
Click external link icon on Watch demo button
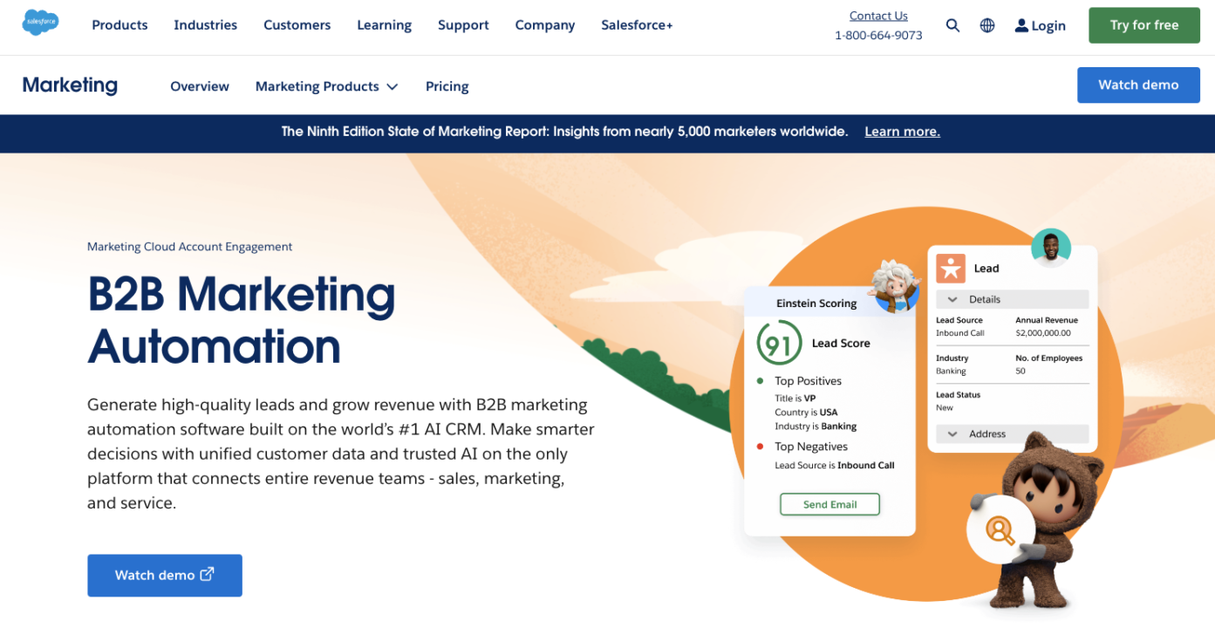tap(208, 575)
